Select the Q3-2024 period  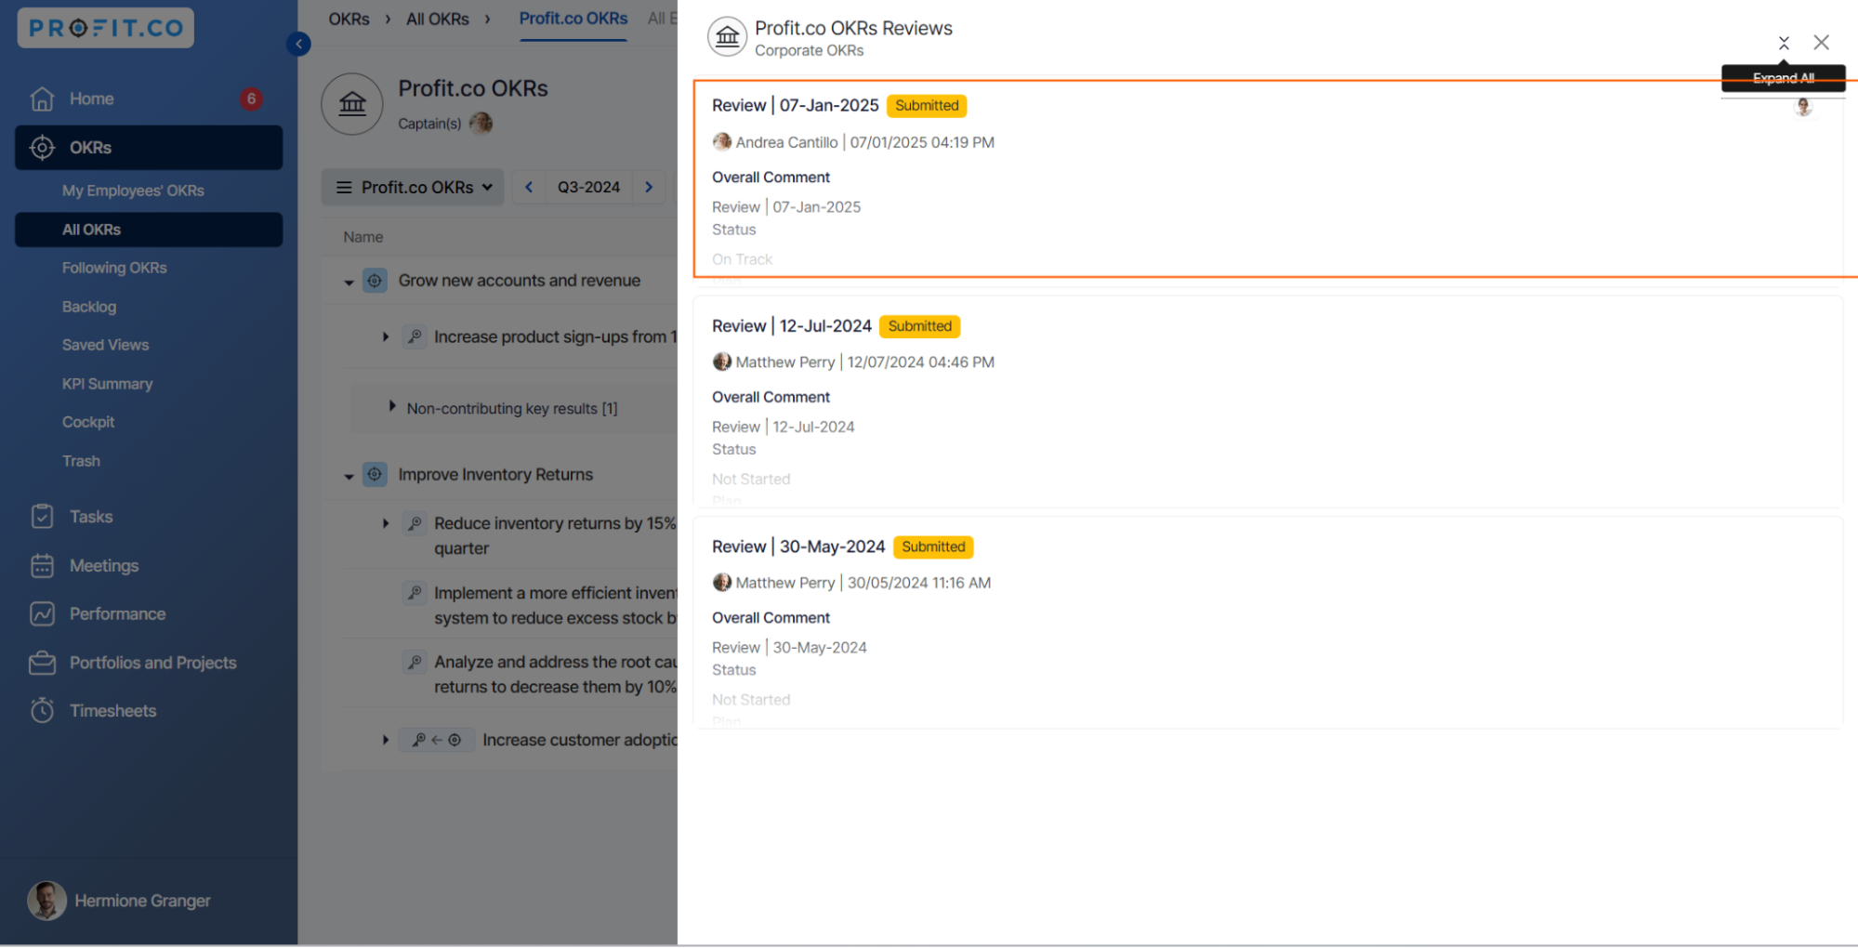coord(588,187)
